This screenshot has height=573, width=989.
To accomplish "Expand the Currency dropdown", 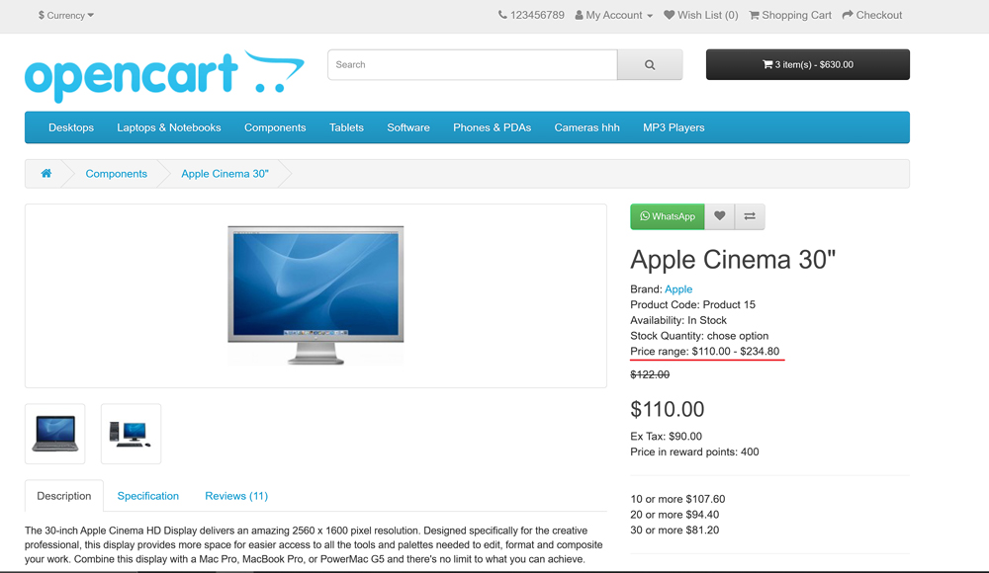I will 66,15.
